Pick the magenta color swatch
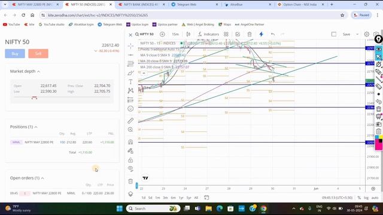 click(x=379, y=146)
